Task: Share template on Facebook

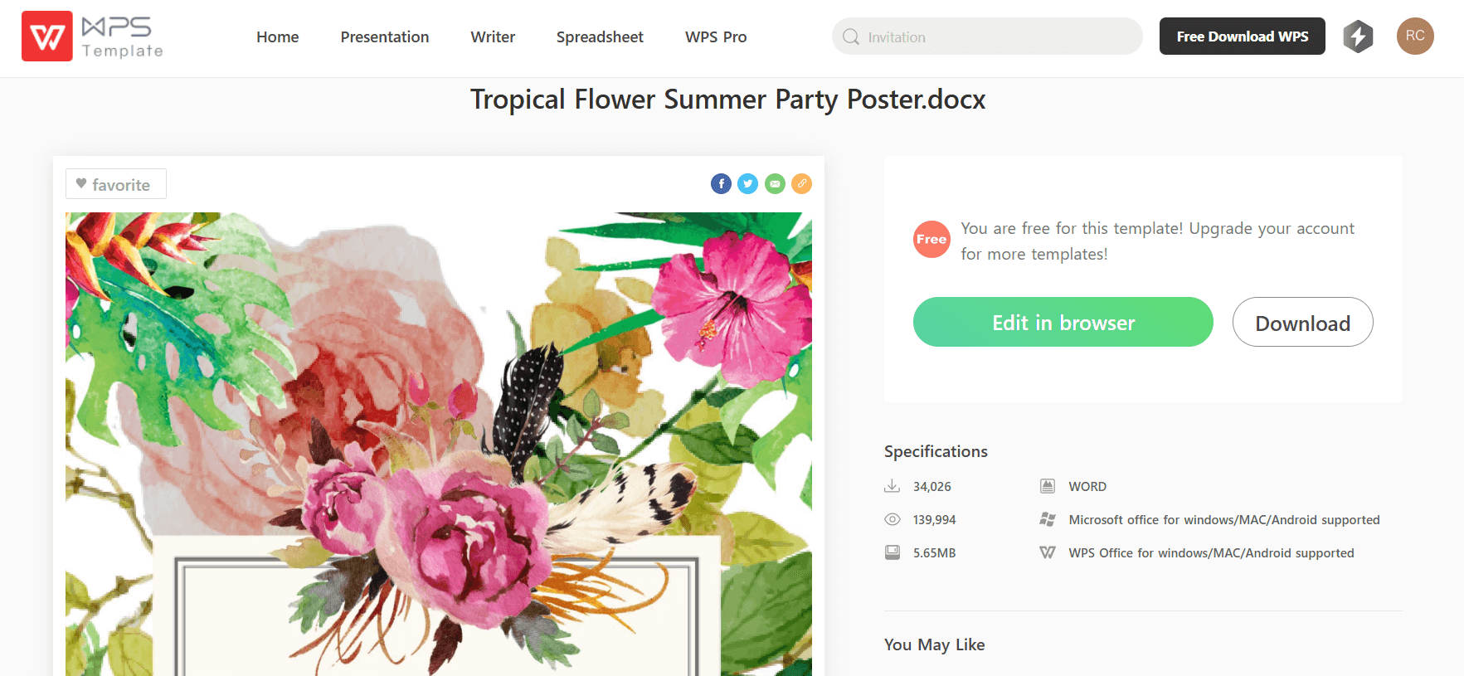Action: [721, 184]
